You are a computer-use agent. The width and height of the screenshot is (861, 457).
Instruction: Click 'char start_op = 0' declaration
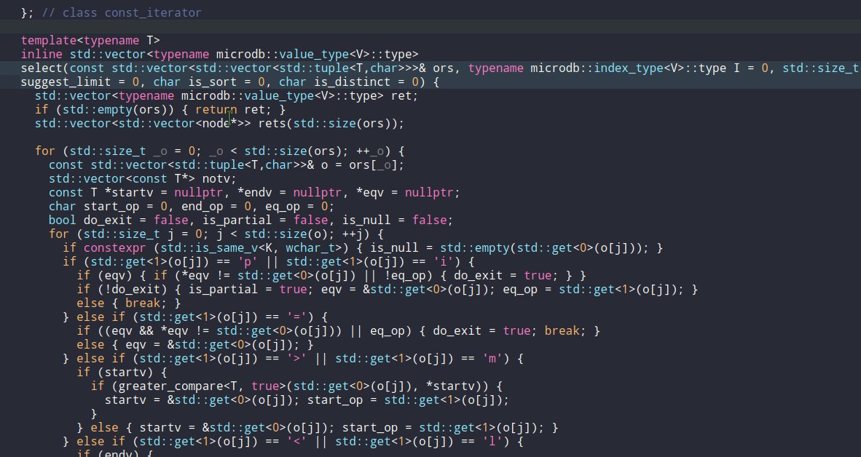(x=109, y=206)
